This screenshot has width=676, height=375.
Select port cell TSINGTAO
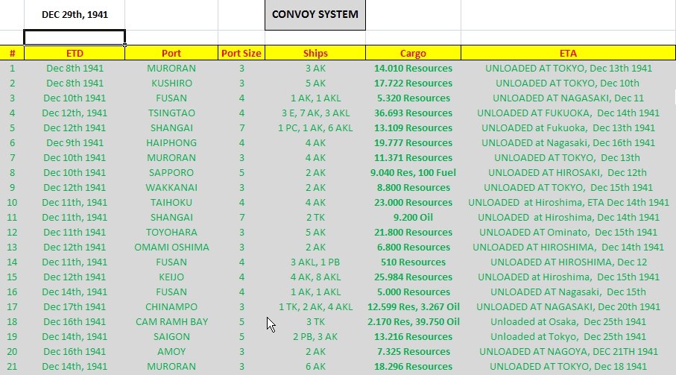[x=171, y=113]
